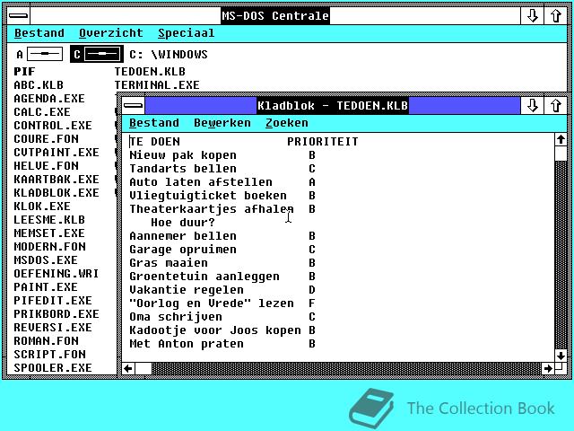Select PAINT.EXE in file list
This screenshot has height=431, width=574.
(46, 287)
